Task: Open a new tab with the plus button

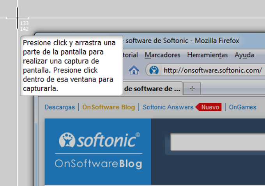Action: point(192,89)
